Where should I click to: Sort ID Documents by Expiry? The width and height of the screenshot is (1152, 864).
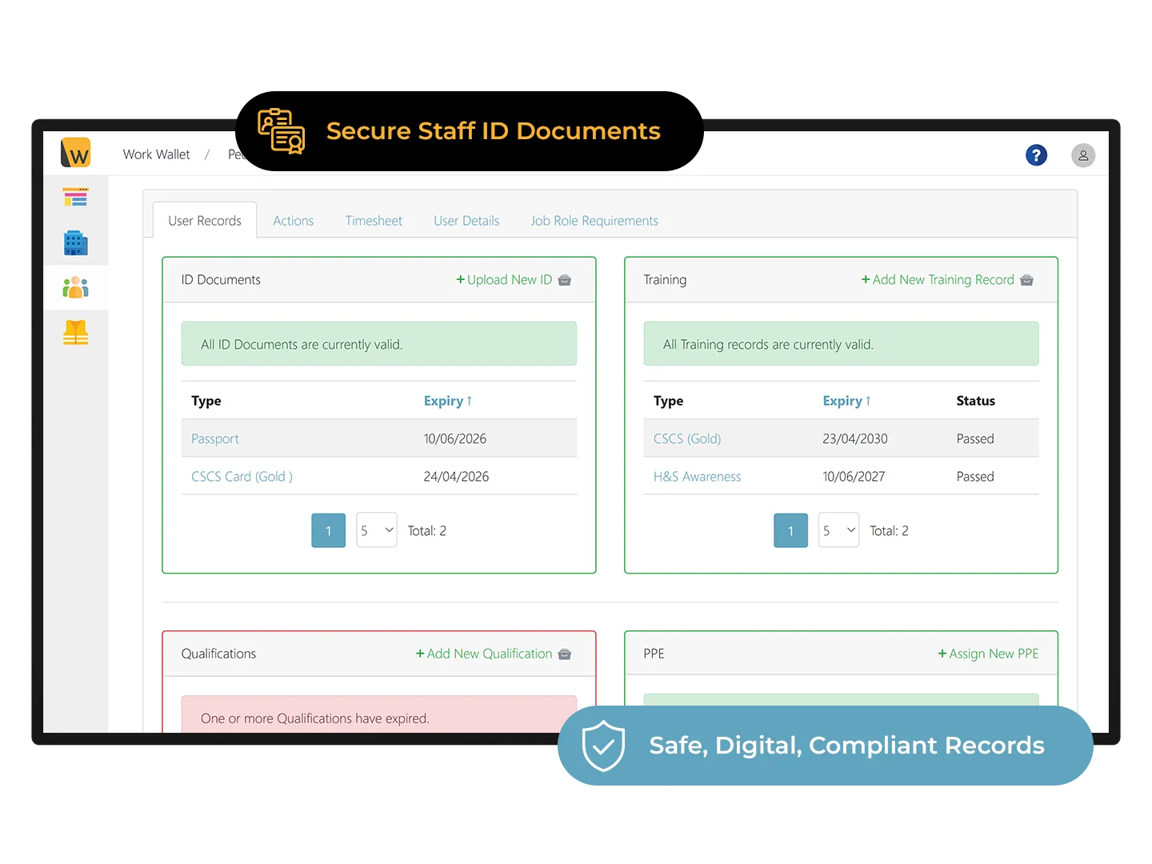pyautogui.click(x=447, y=401)
